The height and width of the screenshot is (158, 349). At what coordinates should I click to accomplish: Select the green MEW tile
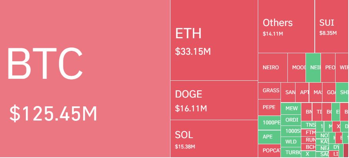(291, 109)
